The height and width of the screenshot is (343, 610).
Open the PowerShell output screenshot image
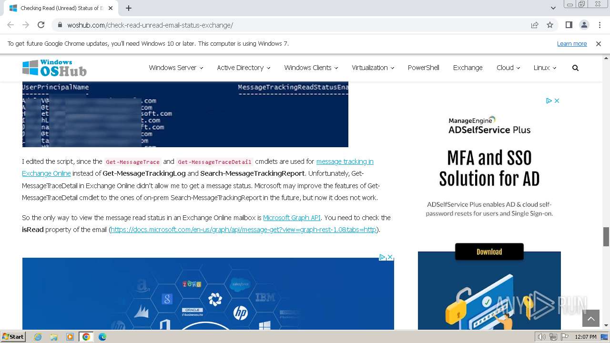(185, 114)
